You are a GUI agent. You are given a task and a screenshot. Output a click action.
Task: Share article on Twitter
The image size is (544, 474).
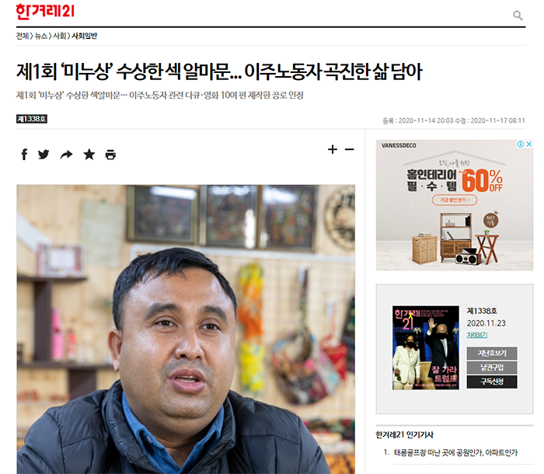(44, 155)
